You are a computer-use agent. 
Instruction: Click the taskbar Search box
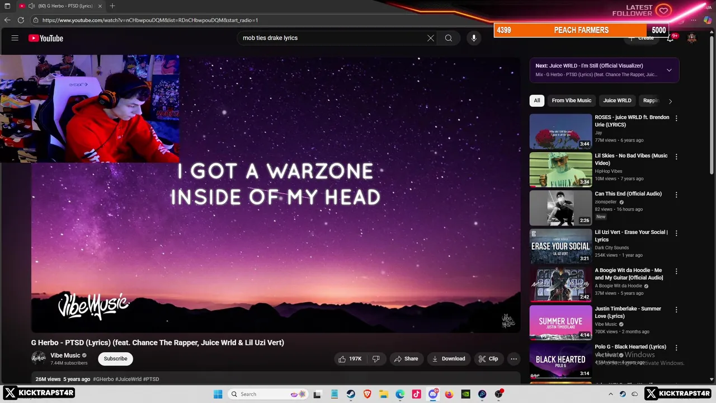(x=268, y=394)
